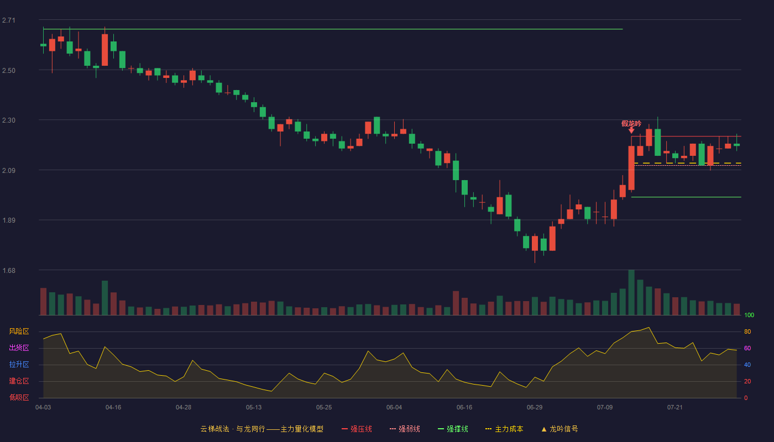
Task: Toggle the 强撑线 legend series
Action: point(453,429)
